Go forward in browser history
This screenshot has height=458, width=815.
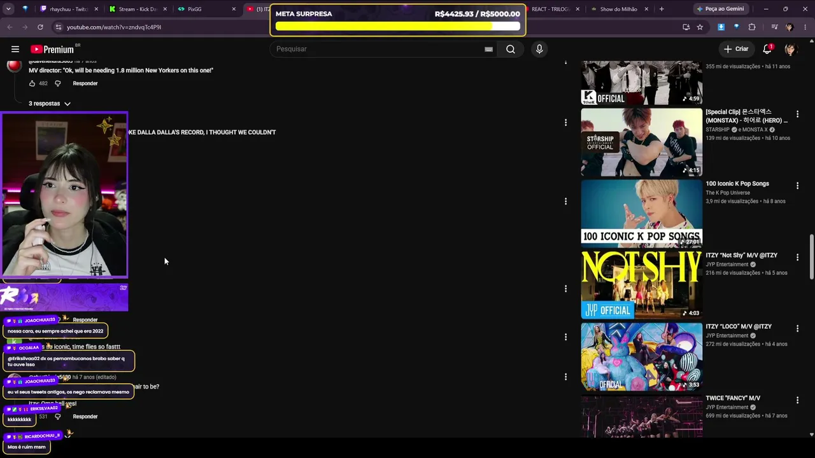click(x=25, y=27)
